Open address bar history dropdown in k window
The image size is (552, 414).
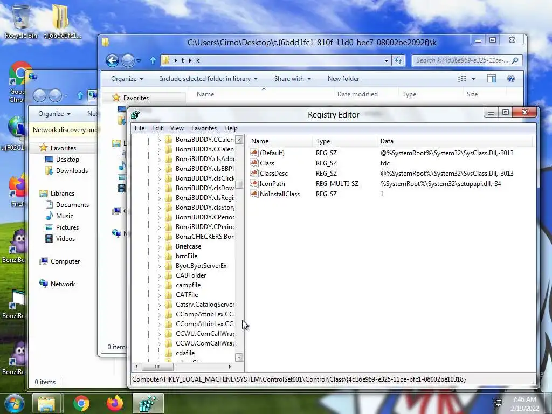[x=386, y=60]
